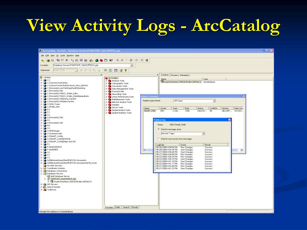
Task: Expand the Spatial Statistics Tools toolbox
Action: point(106,113)
